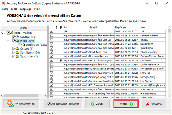
Task: Click the date 2013.05.17 17:02:53
Action: (126, 69)
